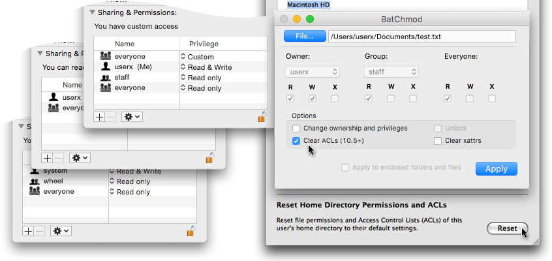Click the Unlock checkbox in Options

[x=438, y=128]
